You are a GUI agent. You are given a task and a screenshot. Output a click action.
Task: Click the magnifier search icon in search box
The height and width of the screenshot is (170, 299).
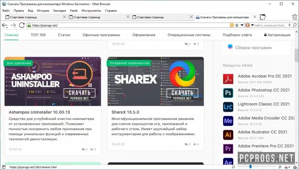[x=295, y=25]
